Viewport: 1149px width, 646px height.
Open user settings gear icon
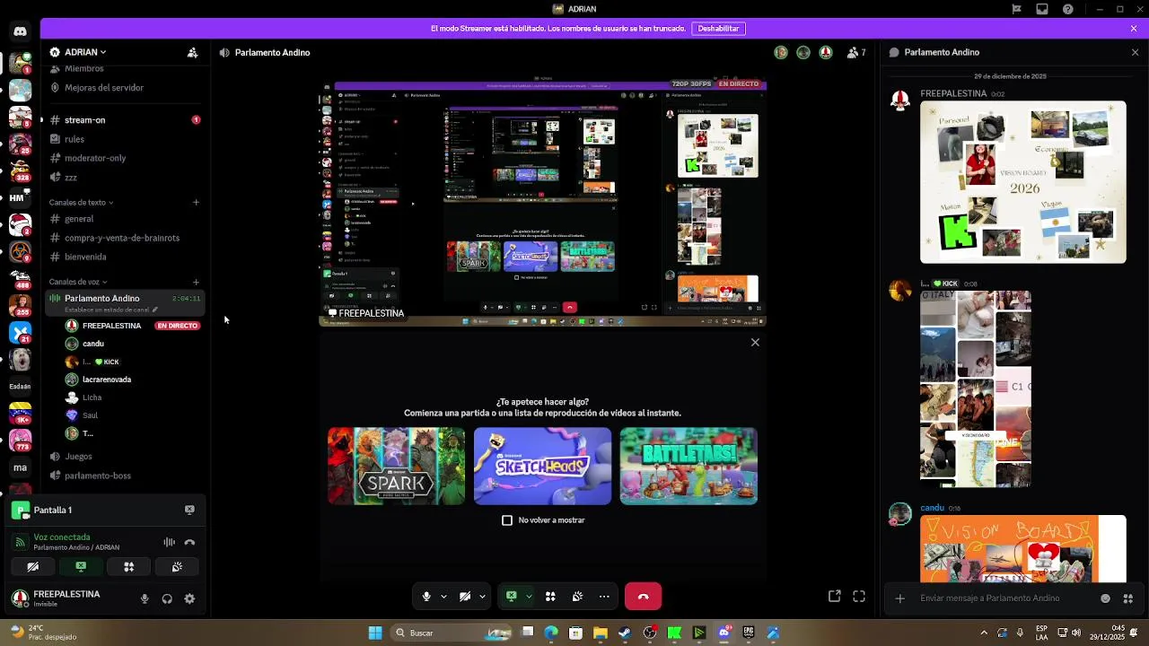(189, 598)
